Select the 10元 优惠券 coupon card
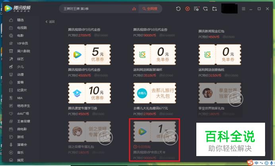Image resolution: width=275 pixels, height=166 pixels. [89, 93]
